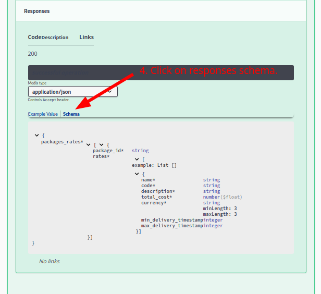The width and height of the screenshot is (321, 294).
Task: Click the package_id property name
Action: tap(108, 151)
